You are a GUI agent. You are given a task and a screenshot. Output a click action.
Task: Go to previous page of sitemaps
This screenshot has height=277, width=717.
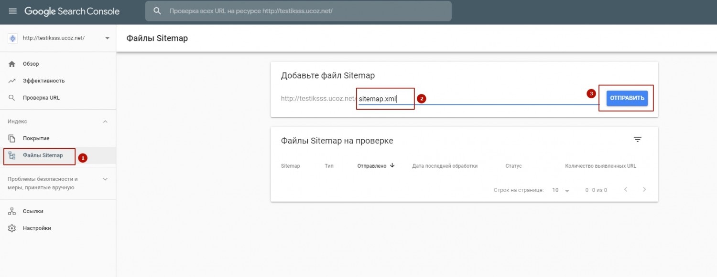pyautogui.click(x=626, y=189)
